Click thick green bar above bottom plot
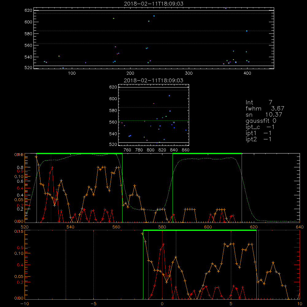The image size is (307, 307). 200,230
